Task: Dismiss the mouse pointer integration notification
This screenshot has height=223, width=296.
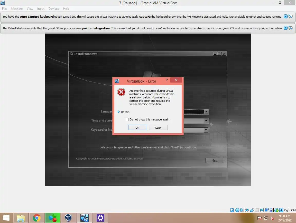Action: (x=286, y=28)
